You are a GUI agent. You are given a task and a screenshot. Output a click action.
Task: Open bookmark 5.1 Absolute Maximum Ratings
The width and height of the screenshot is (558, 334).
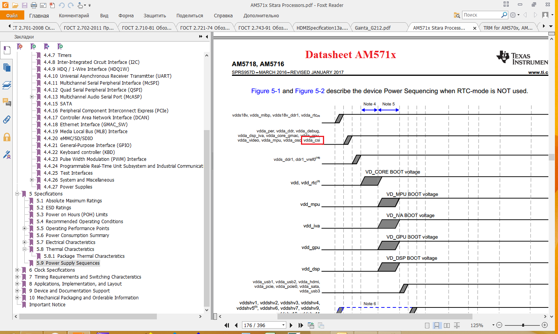[x=69, y=201]
